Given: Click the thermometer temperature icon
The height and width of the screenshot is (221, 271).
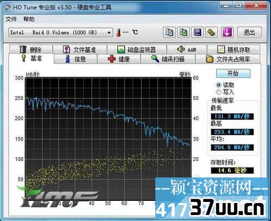Looking at the screenshot, I should (x=118, y=33).
